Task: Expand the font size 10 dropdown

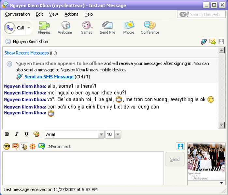Action: pos(118,134)
